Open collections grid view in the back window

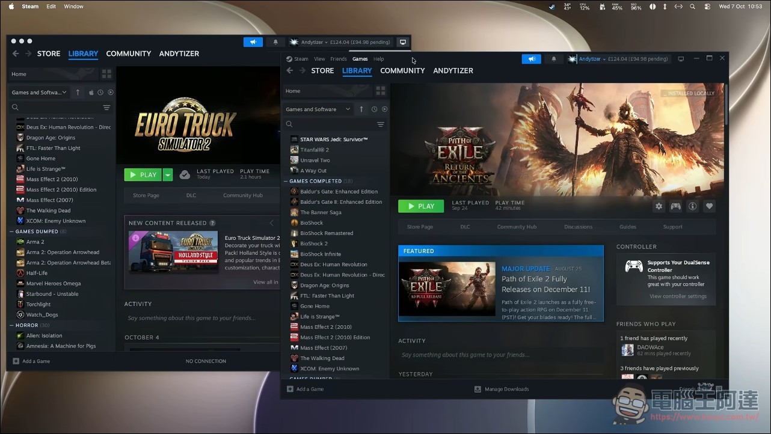(106, 74)
